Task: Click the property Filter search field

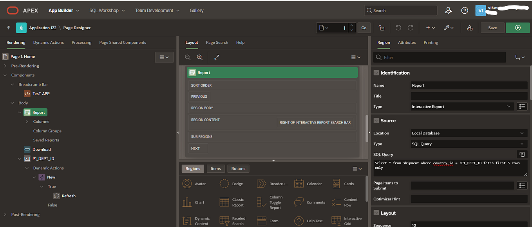Action: click(440, 57)
